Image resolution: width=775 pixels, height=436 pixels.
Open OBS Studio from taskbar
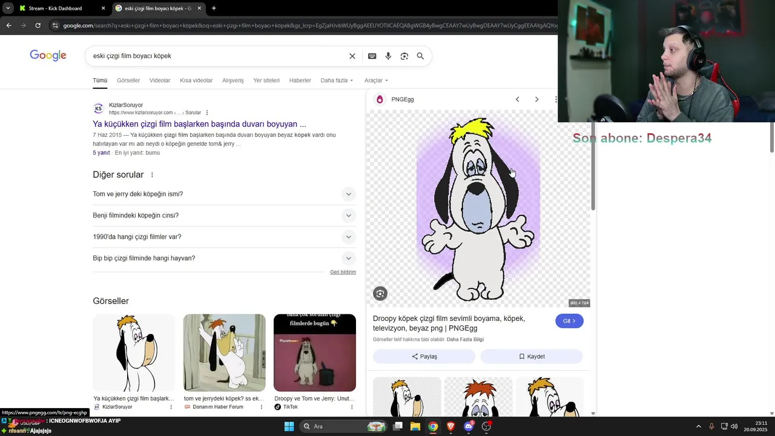[486, 426]
